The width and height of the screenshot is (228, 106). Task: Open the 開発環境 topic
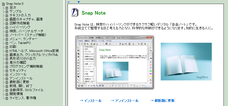(x=16, y=94)
